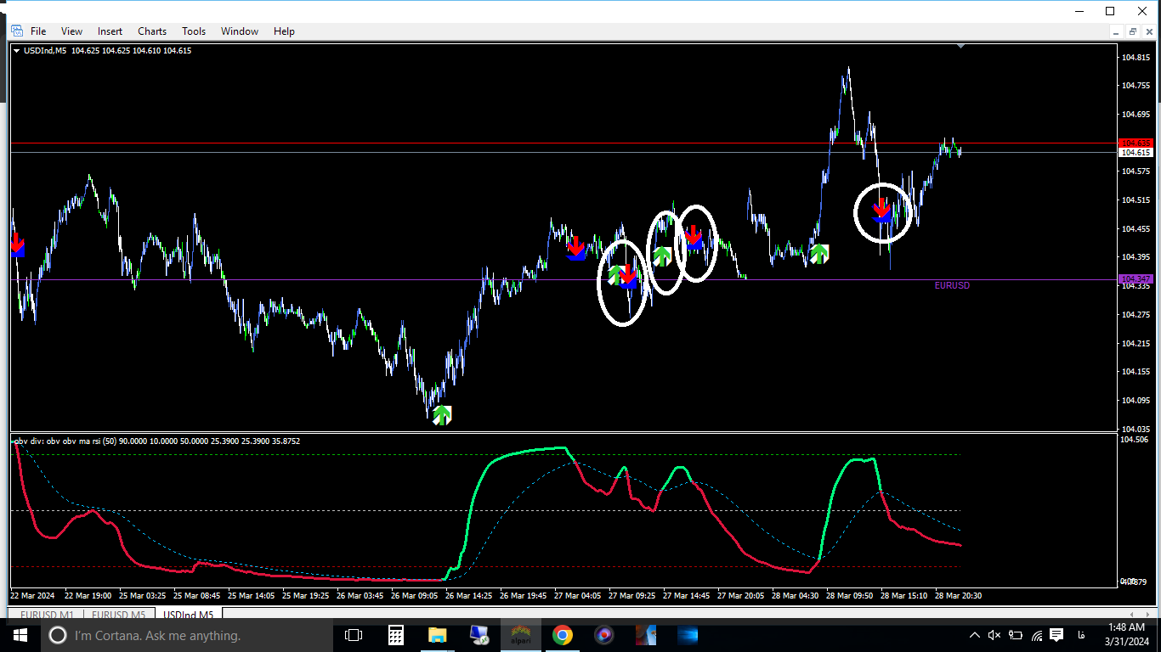Open the Charts menu
Image resolution: width=1161 pixels, height=652 pixels.
[152, 31]
